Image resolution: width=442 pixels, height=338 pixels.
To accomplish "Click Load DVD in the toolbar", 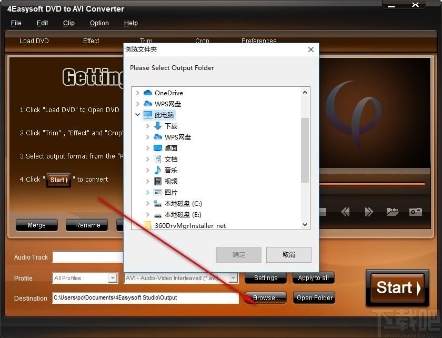I will [34, 41].
